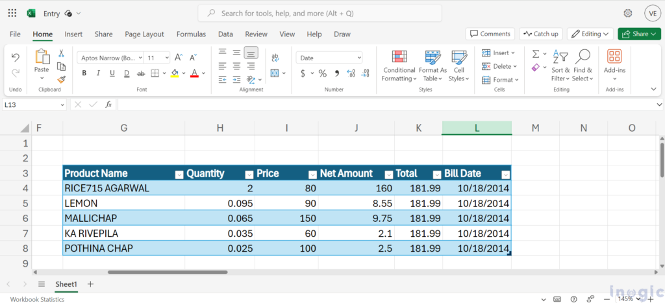Screen dimensions: 665x303
Task: Switch to the Insert tab
Action: (73, 34)
